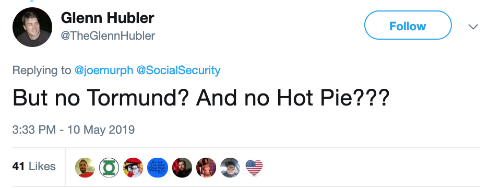Visit the @TheGlennHubler handle link

108,36
